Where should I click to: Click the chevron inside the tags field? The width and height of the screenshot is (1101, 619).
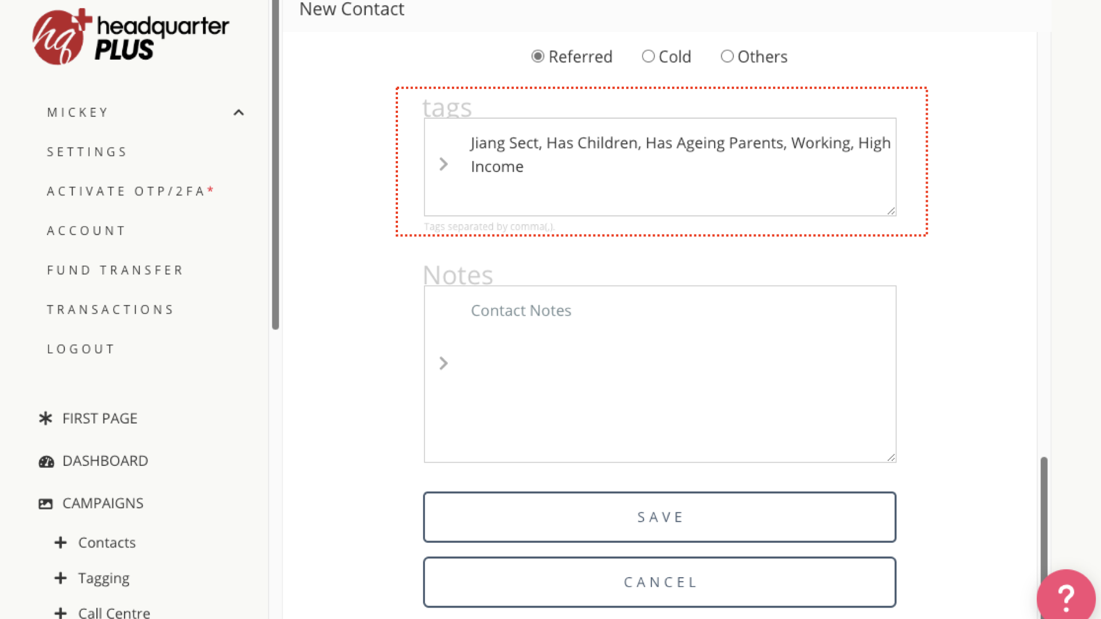click(443, 164)
